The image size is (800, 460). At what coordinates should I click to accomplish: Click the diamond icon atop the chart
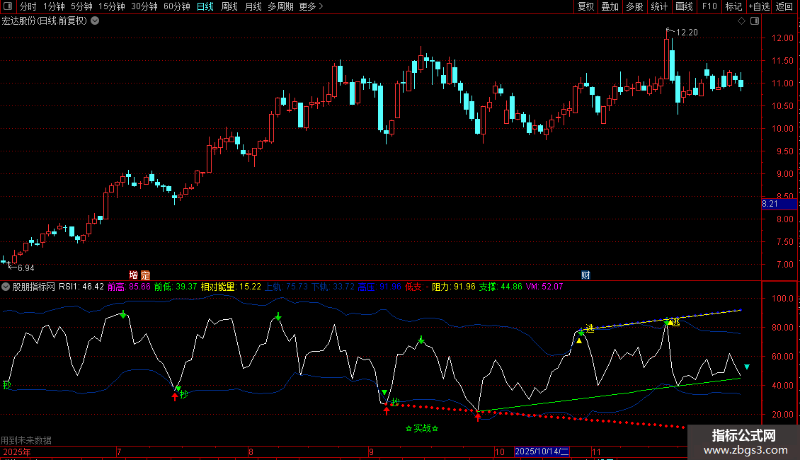[742, 21]
